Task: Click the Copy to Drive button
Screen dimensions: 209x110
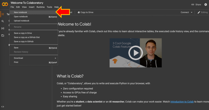Action: (x=85, y=12)
